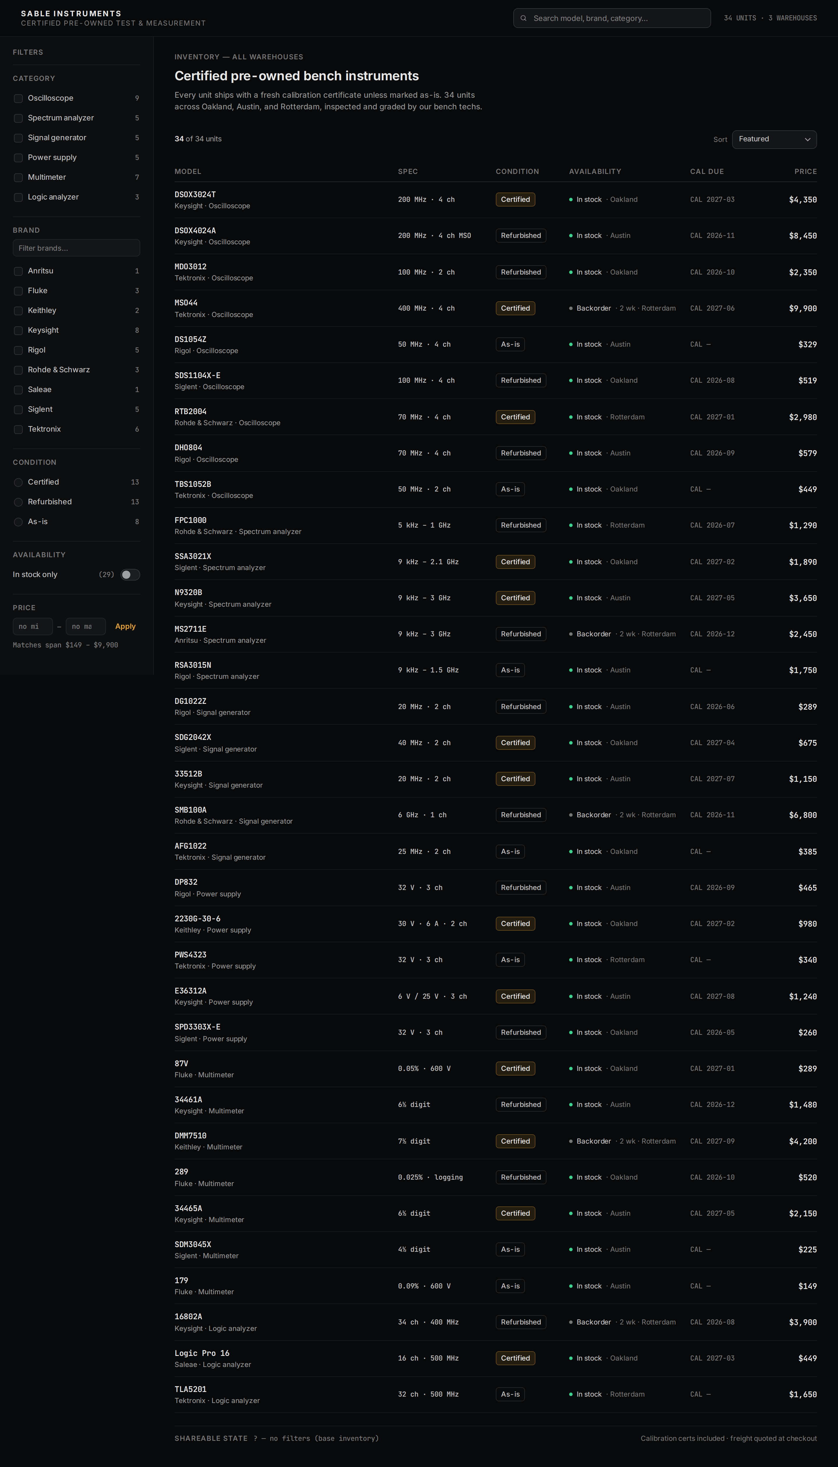Select the As-is condition radio
This screenshot has width=838, height=1467.
pos(18,522)
